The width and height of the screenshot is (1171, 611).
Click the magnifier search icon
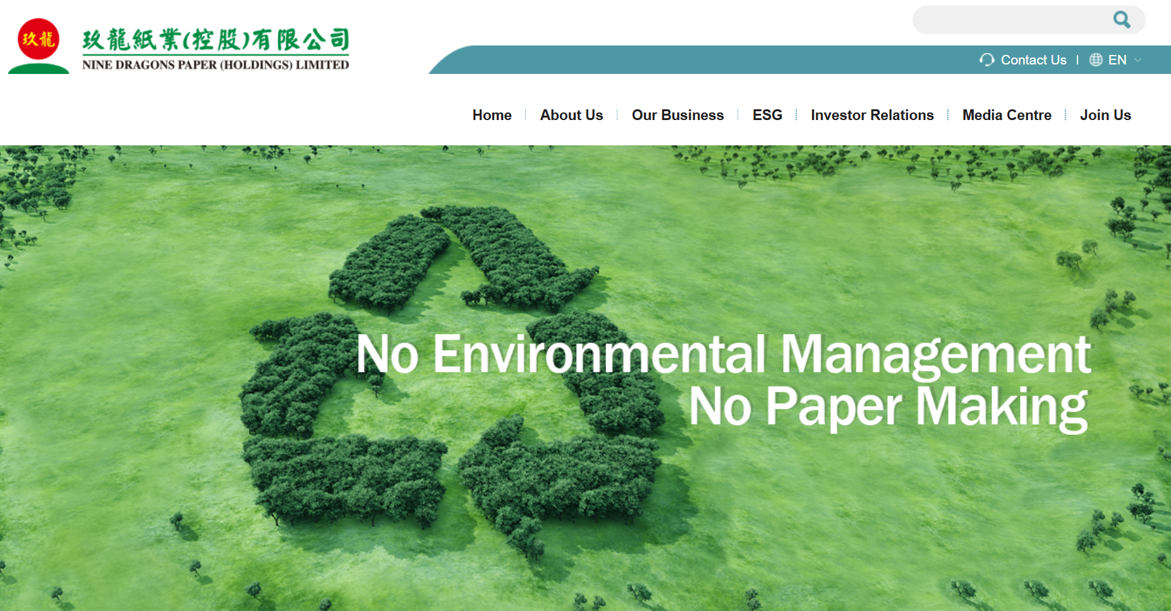tap(1122, 20)
